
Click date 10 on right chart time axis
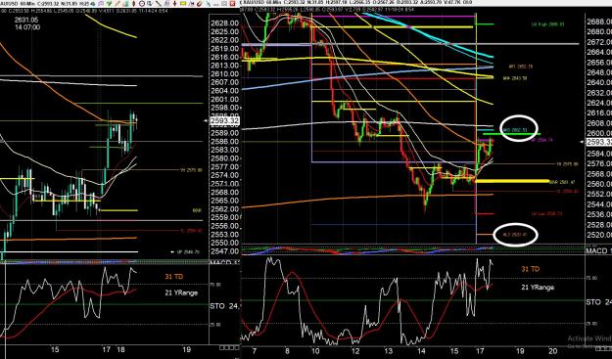(315, 351)
